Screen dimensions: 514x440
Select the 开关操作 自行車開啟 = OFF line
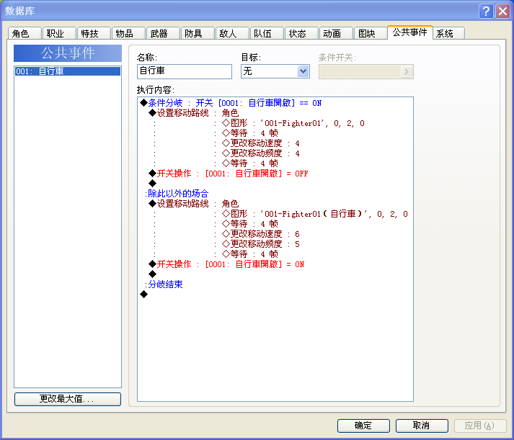coord(228,174)
